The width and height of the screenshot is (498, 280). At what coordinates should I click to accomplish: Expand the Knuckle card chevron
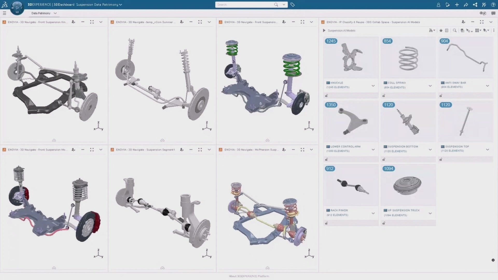(373, 86)
